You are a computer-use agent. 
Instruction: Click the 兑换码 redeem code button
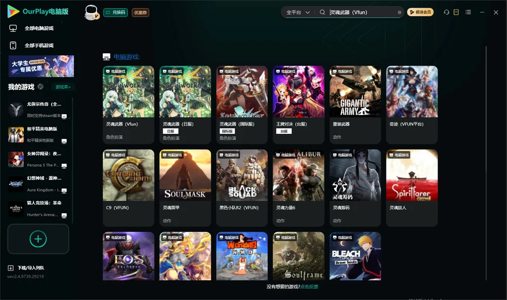coord(116,12)
